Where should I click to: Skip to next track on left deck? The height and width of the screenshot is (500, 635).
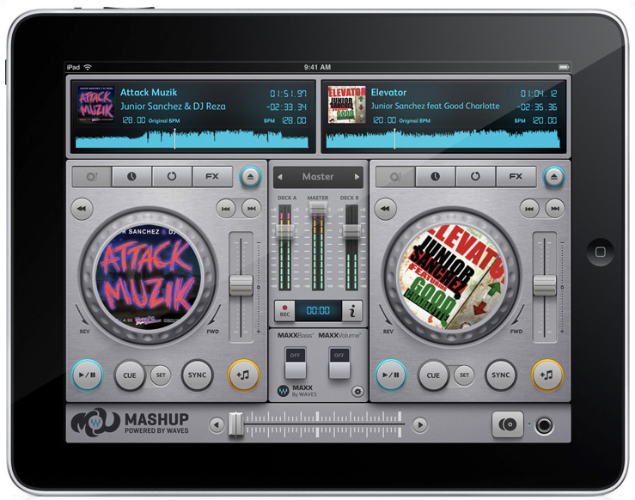[x=251, y=209]
